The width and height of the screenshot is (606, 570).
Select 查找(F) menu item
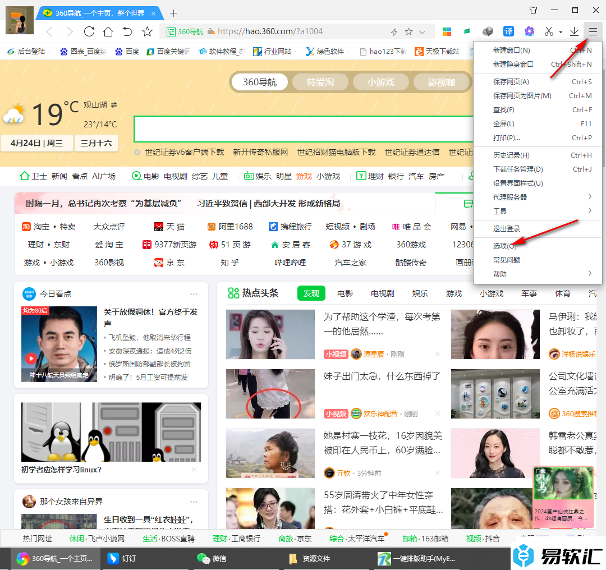(538, 110)
